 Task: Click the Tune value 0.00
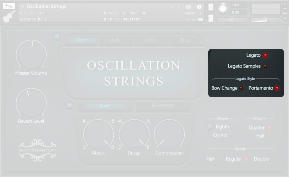tap(235, 12)
